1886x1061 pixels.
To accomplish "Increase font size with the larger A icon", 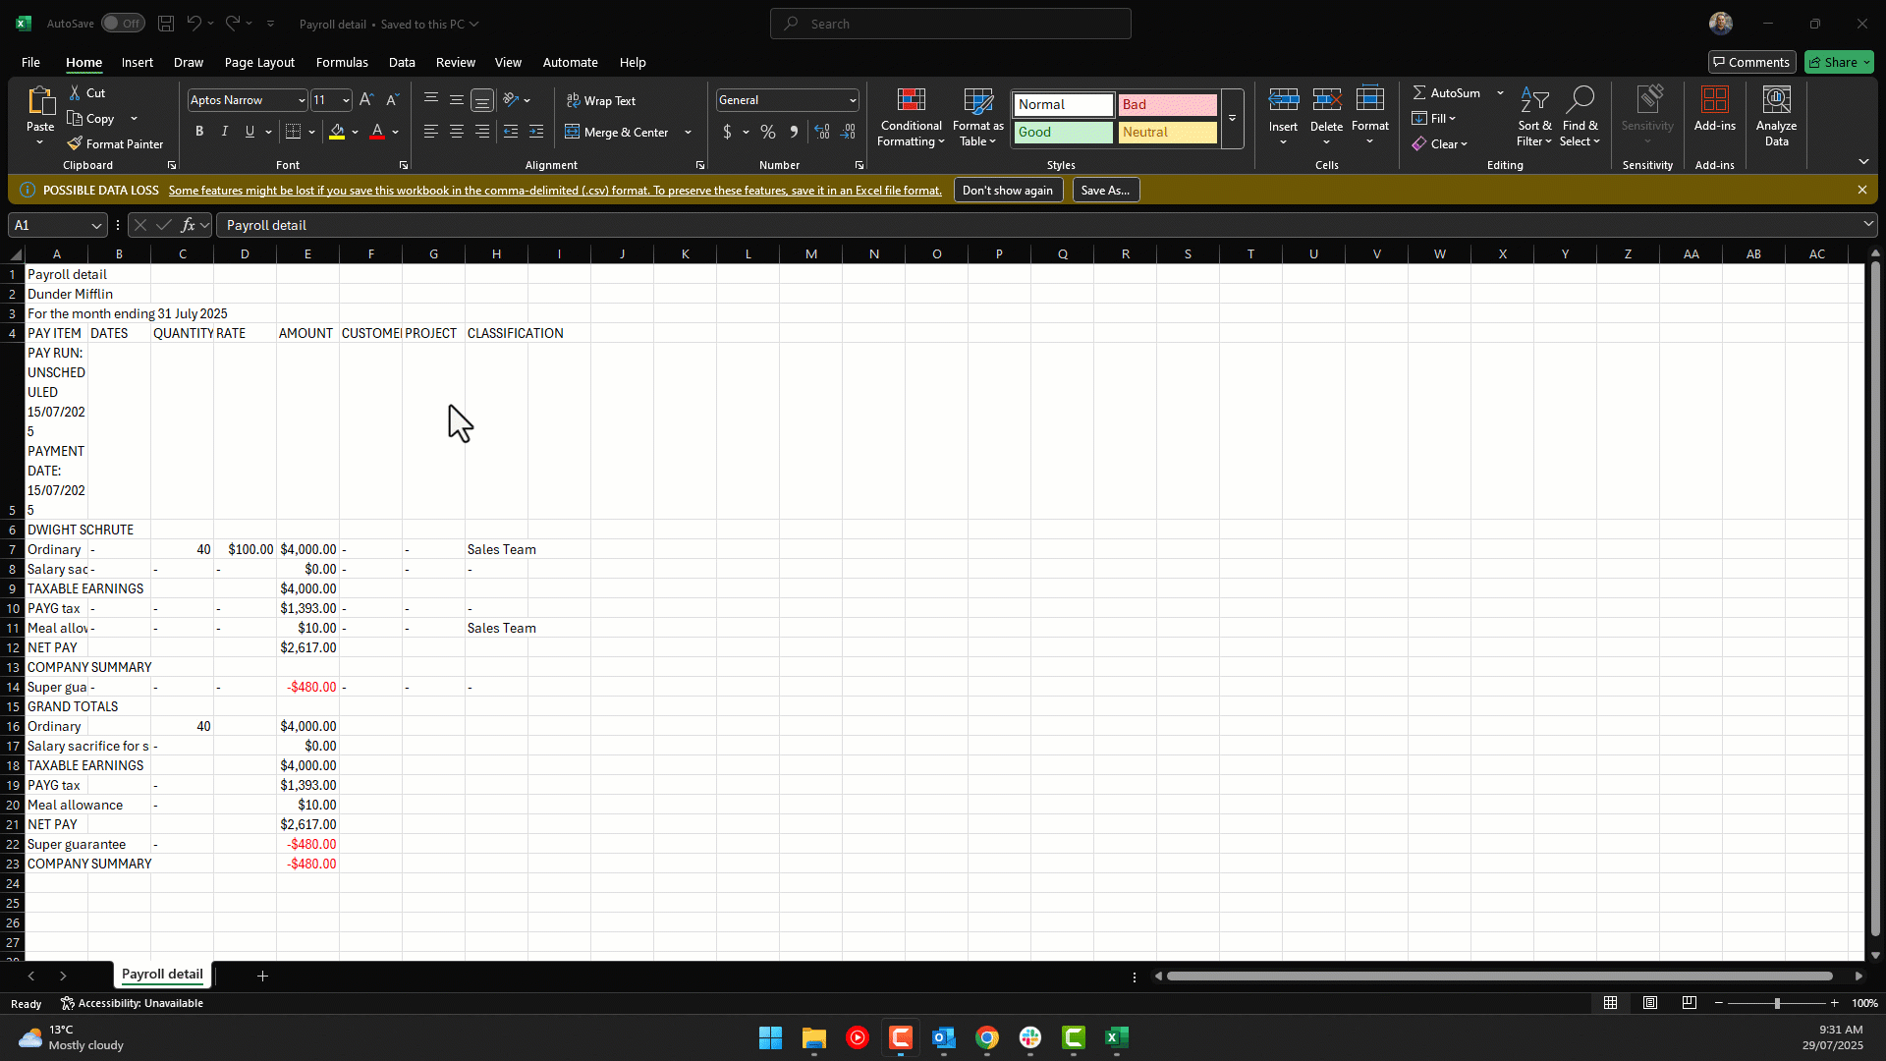I will click(366, 100).
